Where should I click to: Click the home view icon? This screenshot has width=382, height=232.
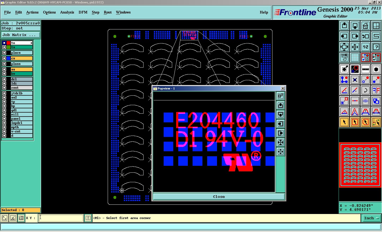tap(366, 26)
